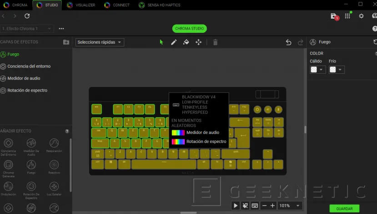Open the 101% zoom level dropdown
This screenshot has width=377, height=214.
pyautogui.click(x=290, y=205)
